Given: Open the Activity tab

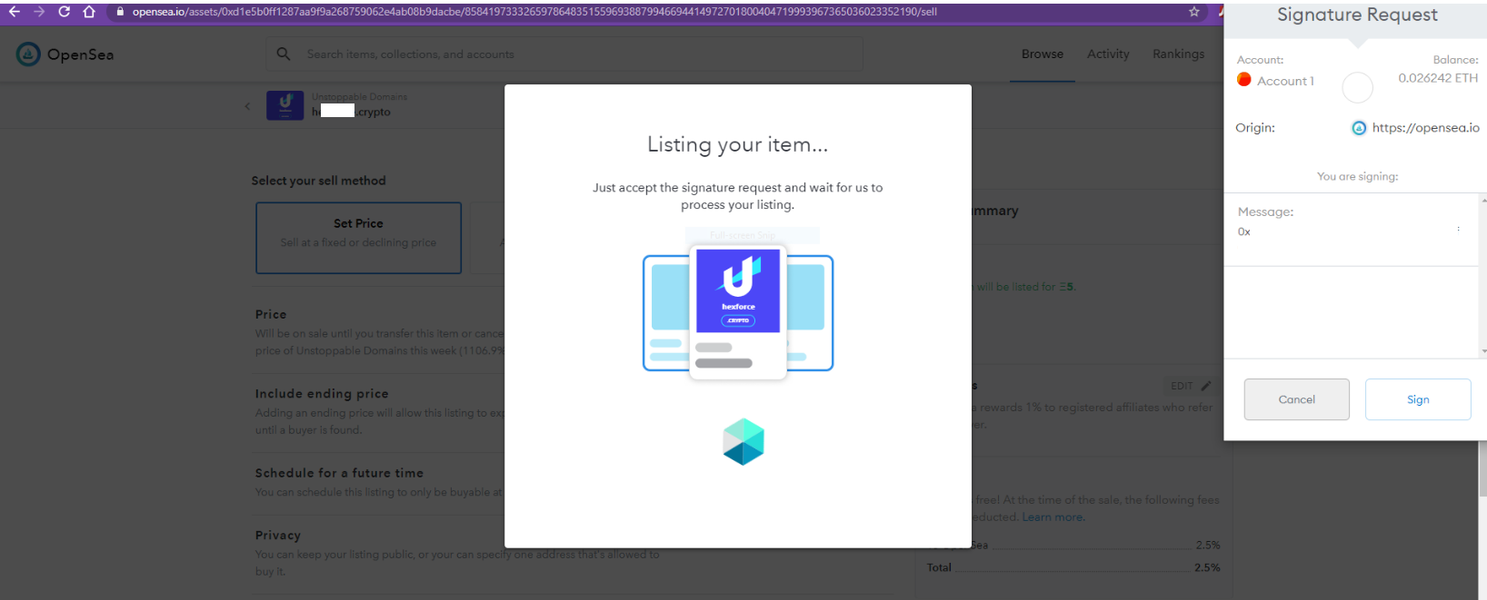Looking at the screenshot, I should (1108, 54).
